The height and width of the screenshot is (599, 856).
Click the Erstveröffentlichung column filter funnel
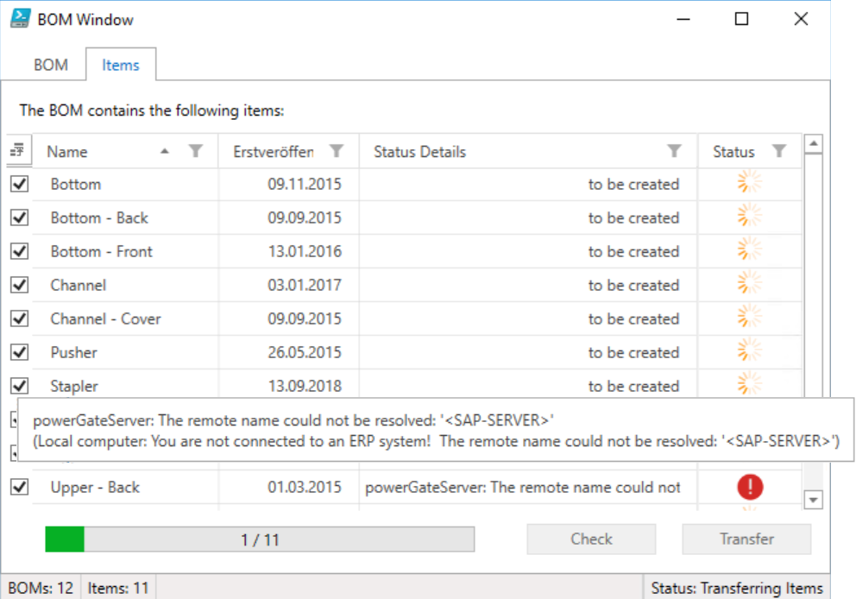337,151
